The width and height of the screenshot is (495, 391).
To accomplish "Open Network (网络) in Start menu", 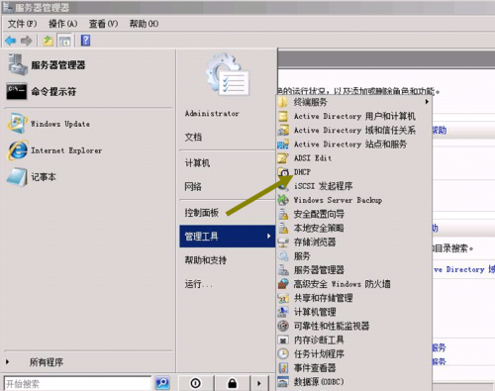I will (x=193, y=187).
